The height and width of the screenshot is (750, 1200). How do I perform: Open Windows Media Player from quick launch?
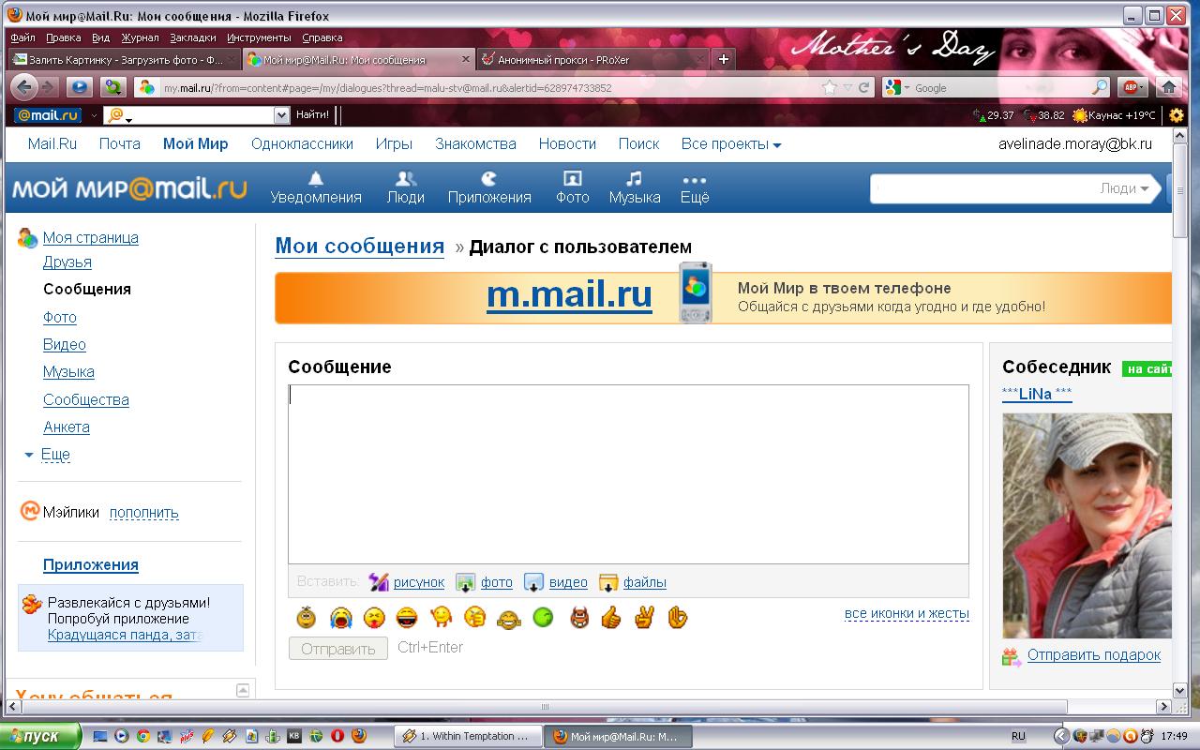[x=121, y=736]
